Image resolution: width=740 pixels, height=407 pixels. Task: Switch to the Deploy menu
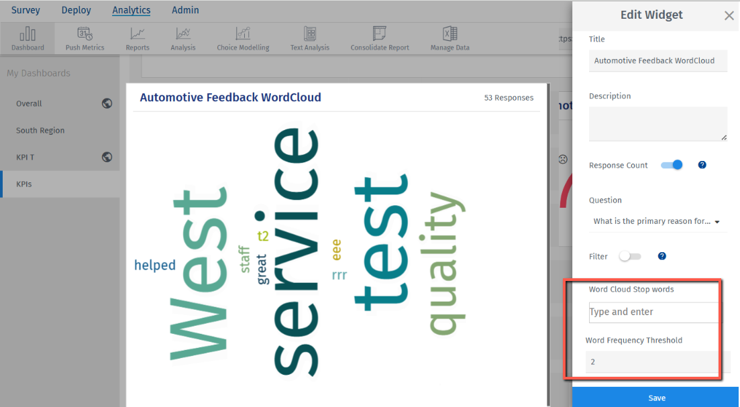coord(76,10)
